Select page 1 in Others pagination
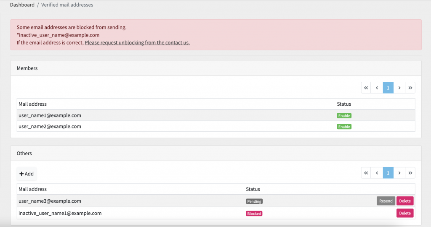The width and height of the screenshot is (431, 227). point(388,173)
